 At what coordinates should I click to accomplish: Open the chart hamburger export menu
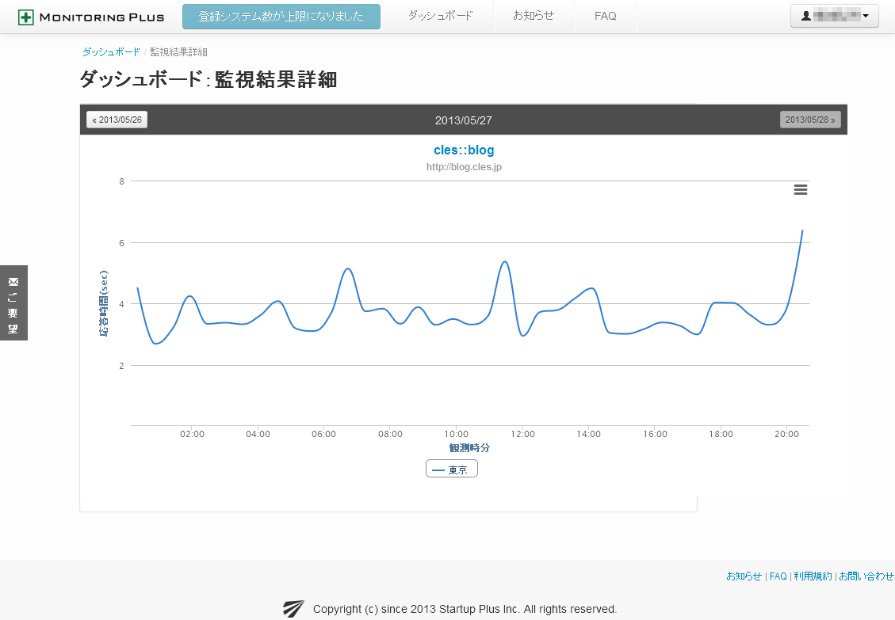[800, 189]
